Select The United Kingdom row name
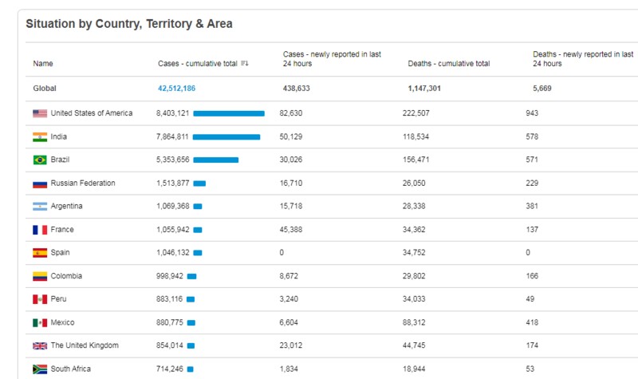Image resolution: width=638 pixels, height=379 pixels. point(85,345)
